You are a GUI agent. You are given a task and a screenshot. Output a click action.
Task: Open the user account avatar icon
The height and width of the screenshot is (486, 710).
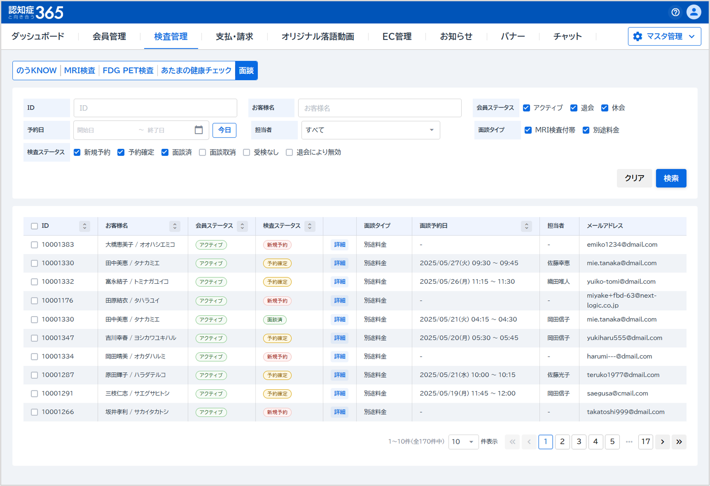point(694,12)
